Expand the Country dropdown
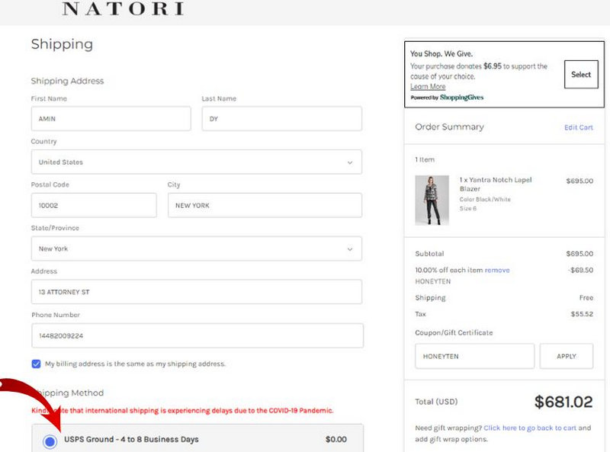The image size is (610, 452). 196,162
